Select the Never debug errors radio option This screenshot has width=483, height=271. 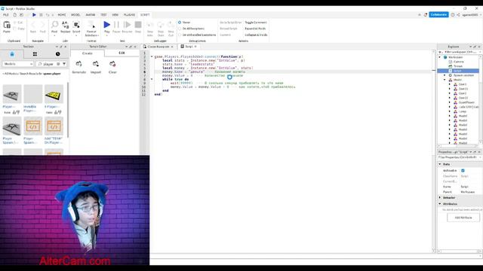point(180,23)
